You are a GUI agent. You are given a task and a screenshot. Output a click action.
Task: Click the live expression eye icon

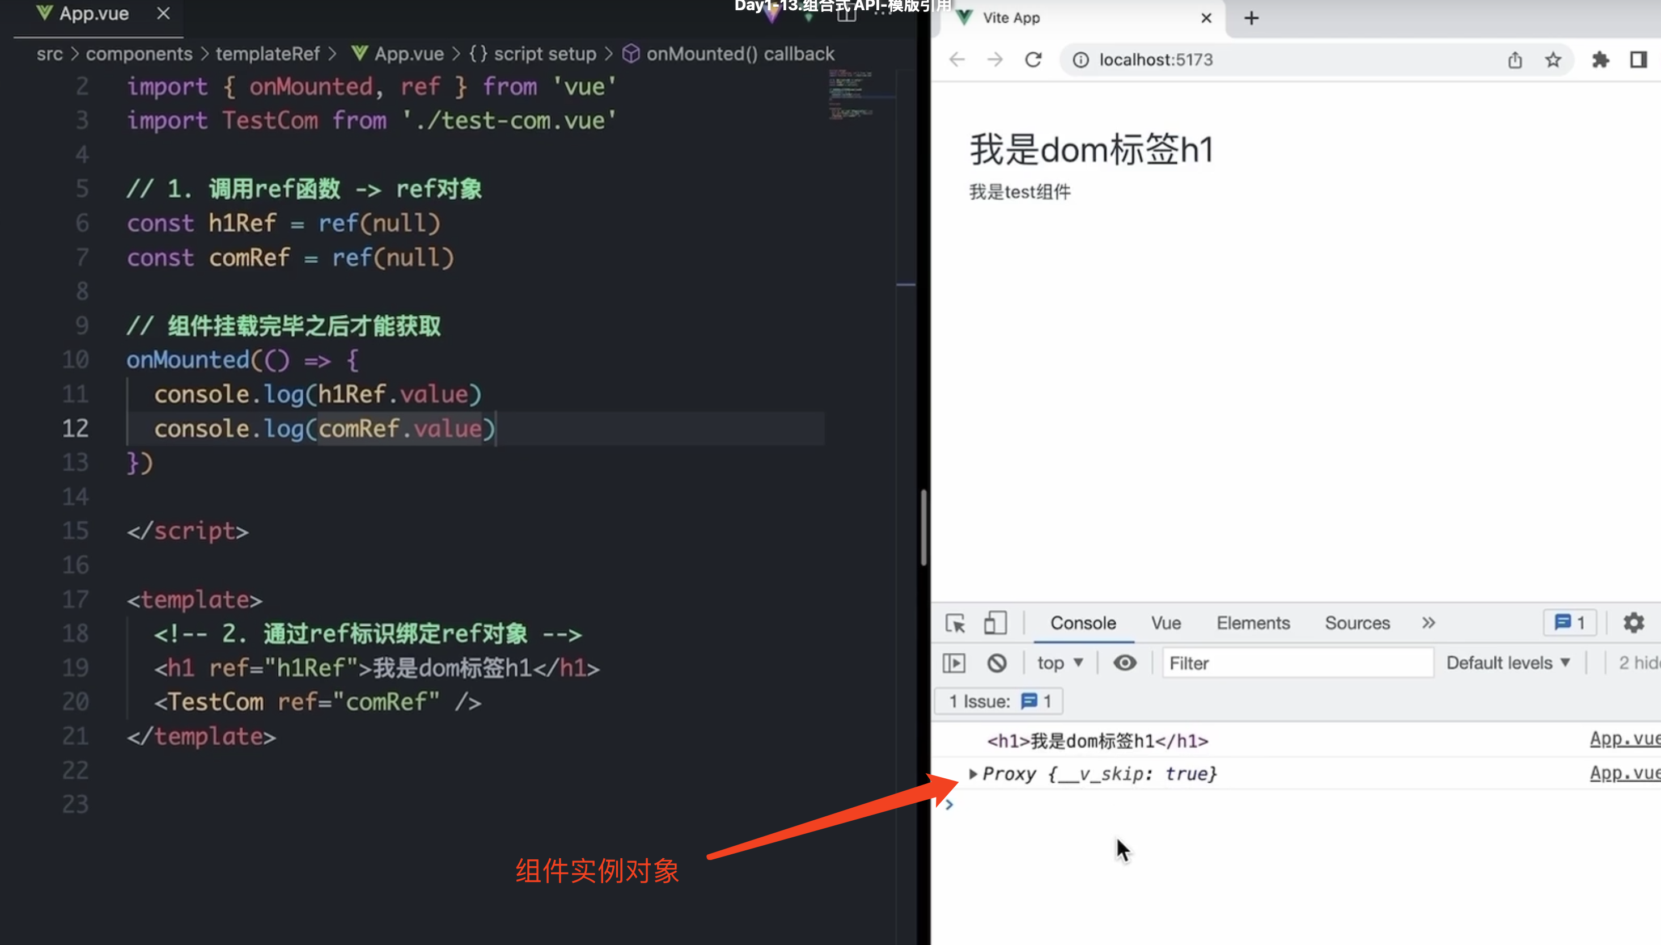1125,663
